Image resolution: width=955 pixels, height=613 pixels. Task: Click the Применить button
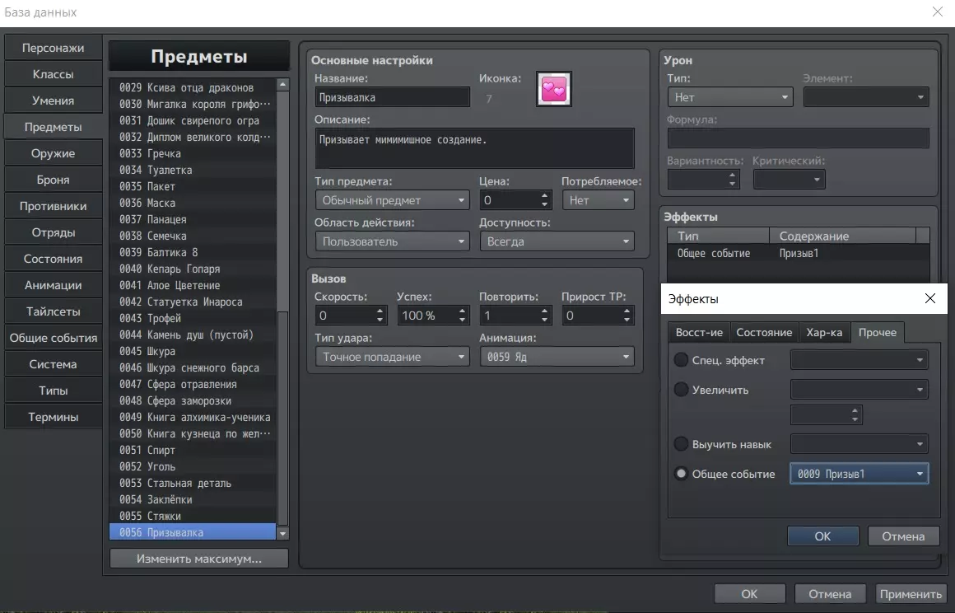click(910, 594)
